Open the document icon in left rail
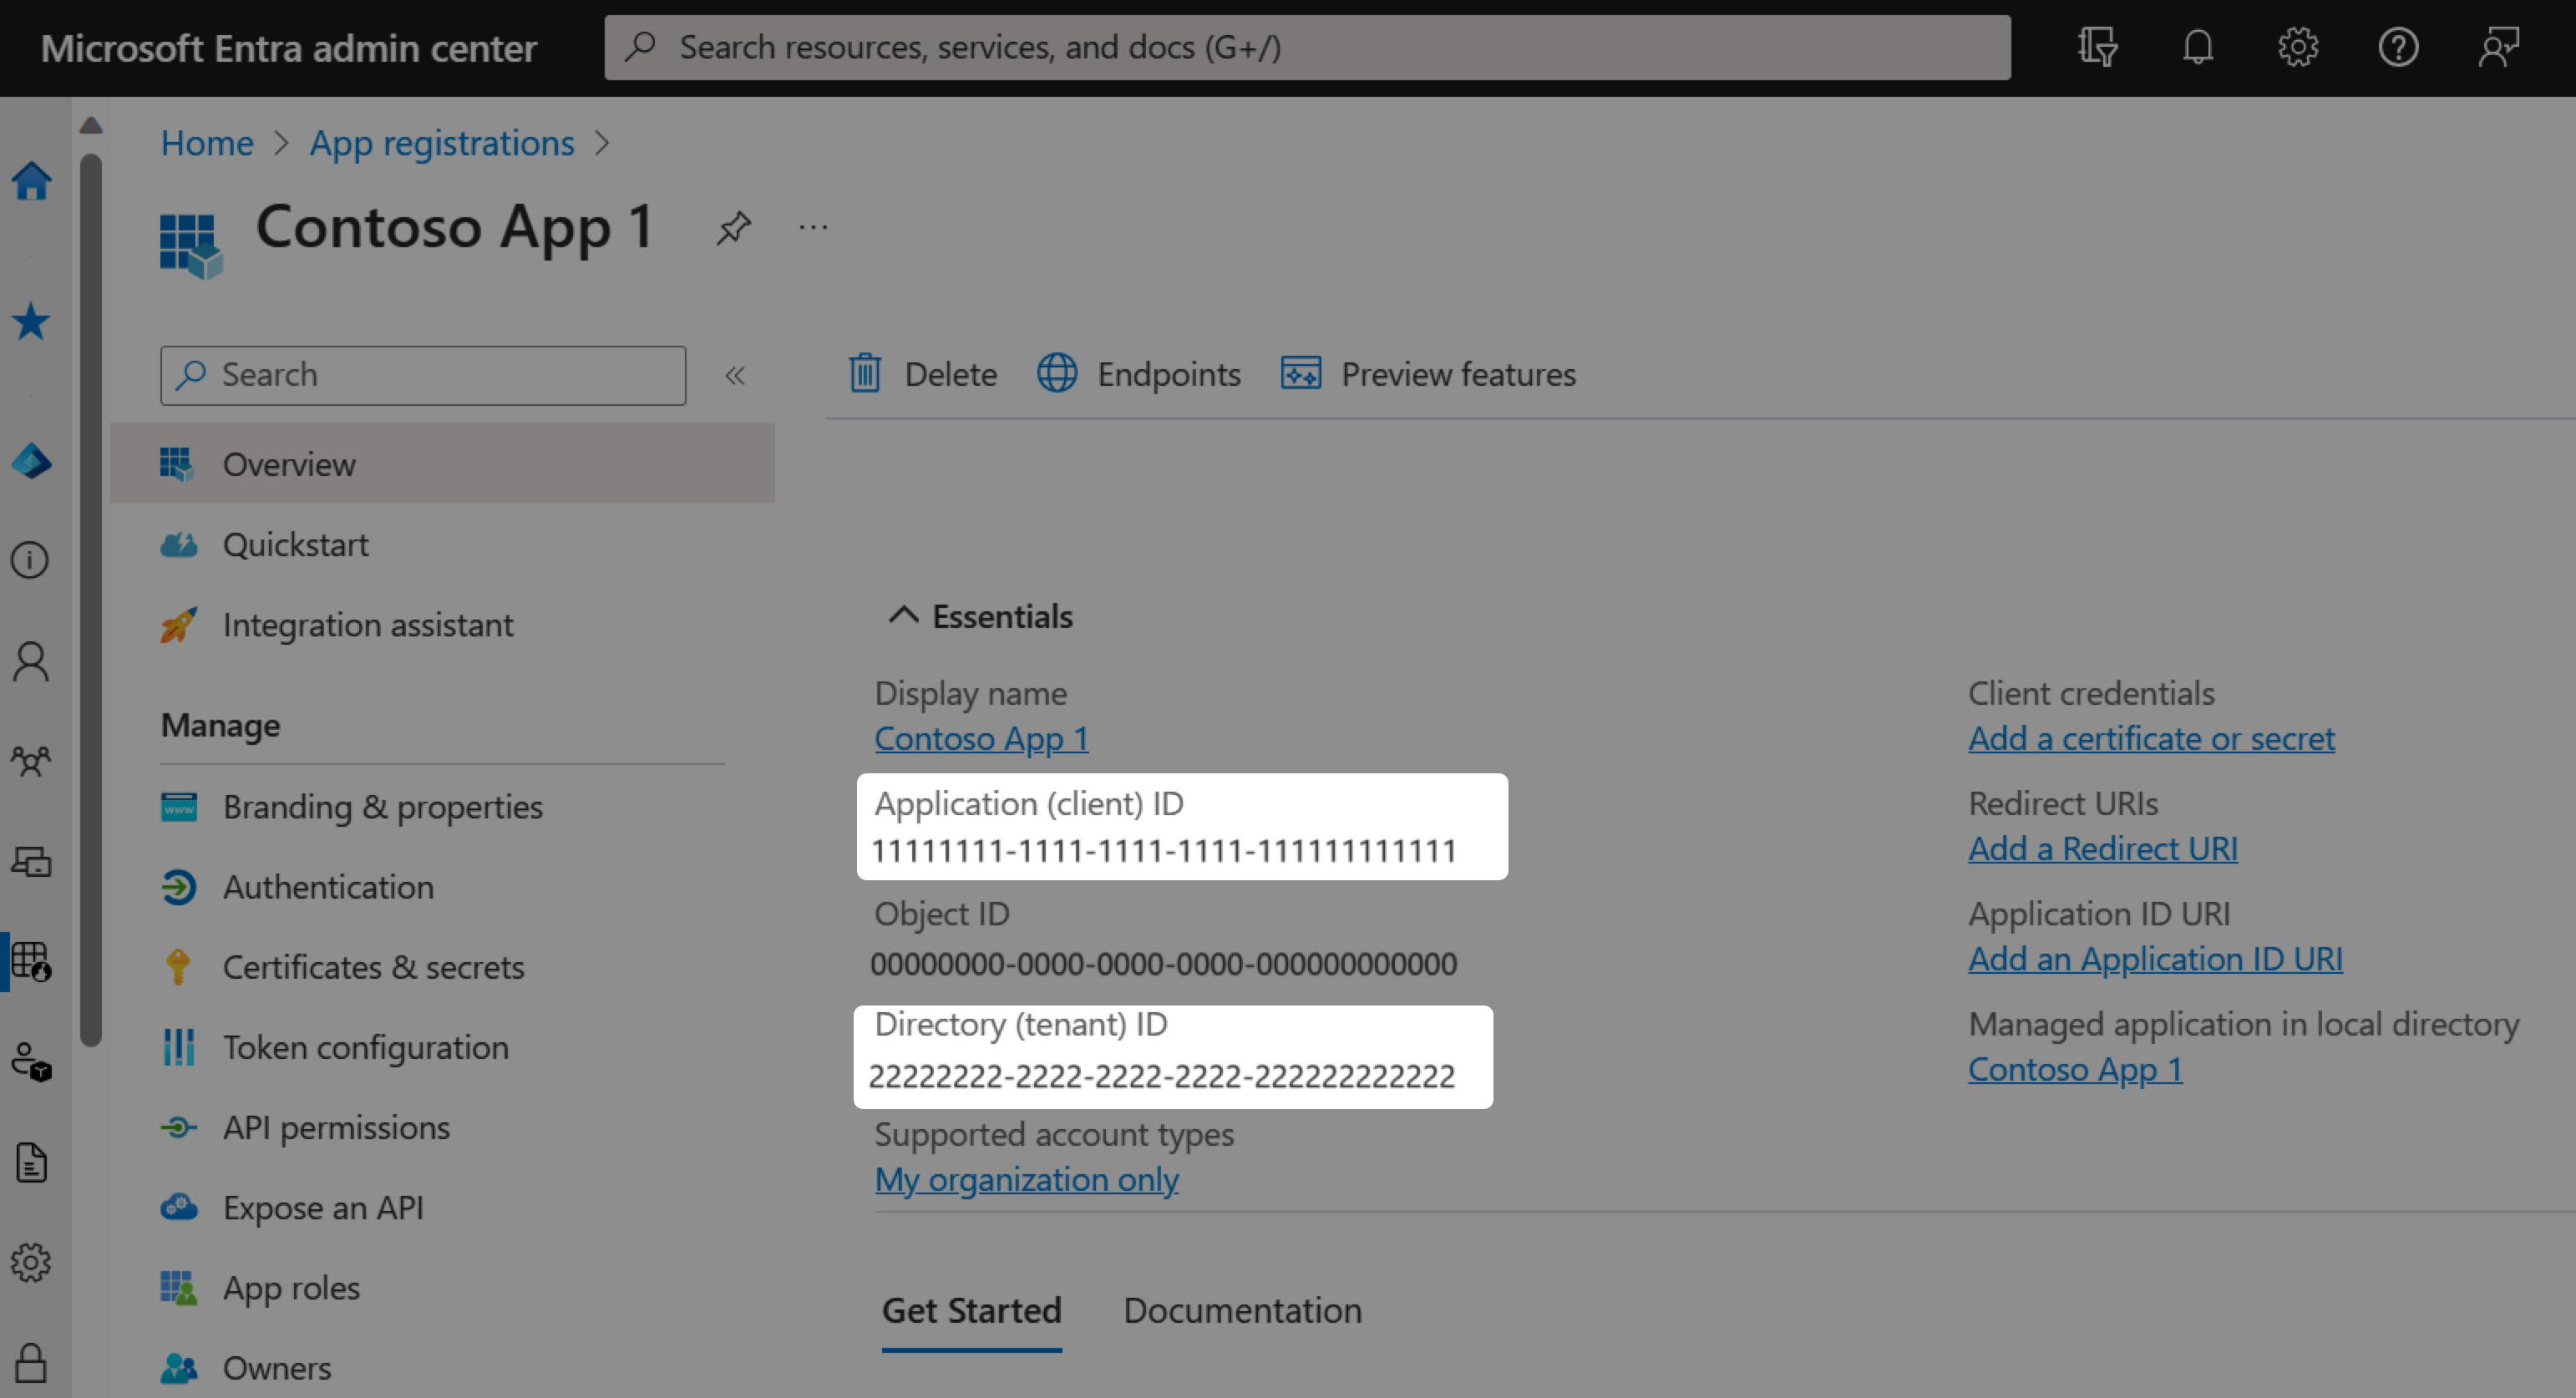 (31, 1162)
